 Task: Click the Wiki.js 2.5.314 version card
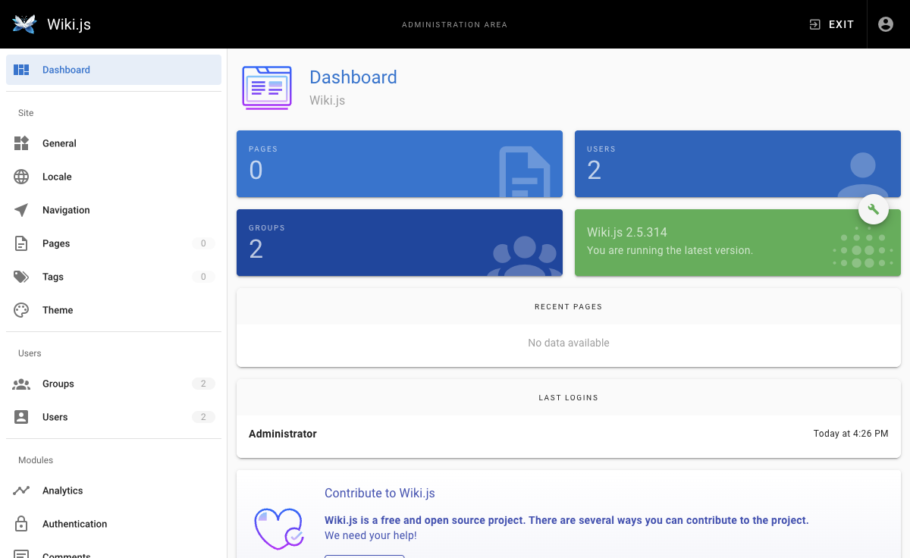738,243
